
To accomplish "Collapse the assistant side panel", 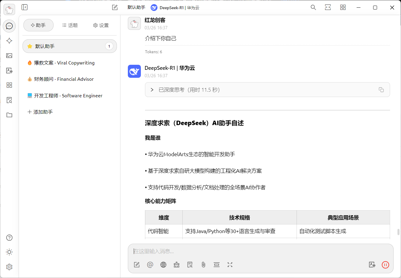I will (x=25, y=7).
